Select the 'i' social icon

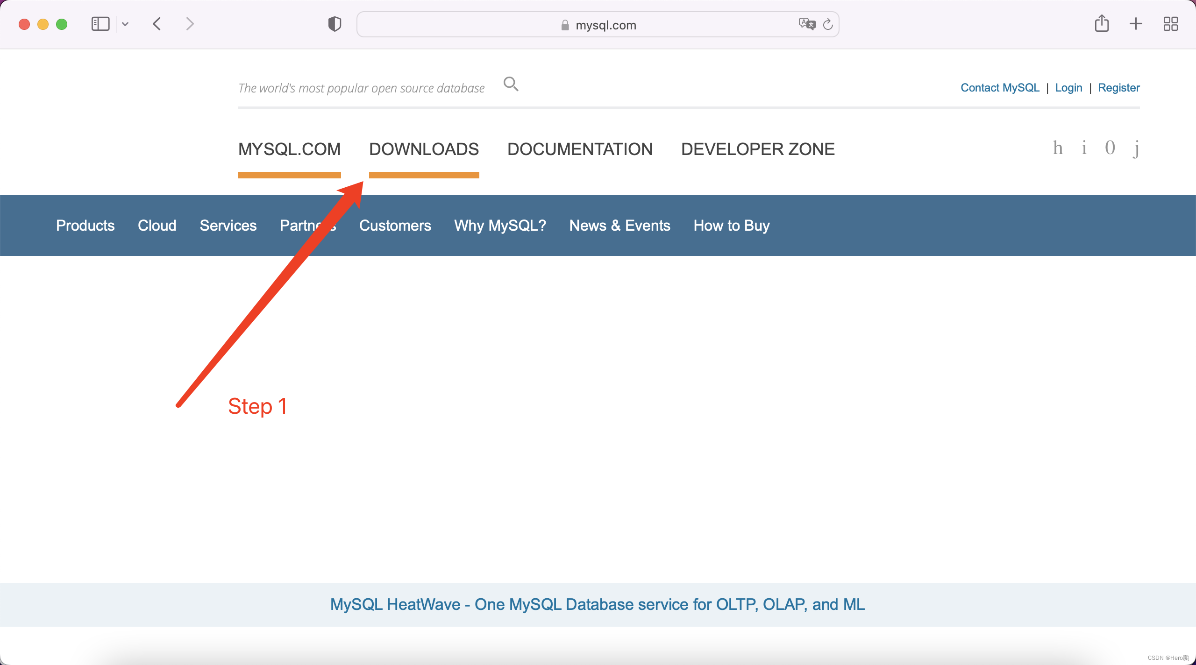(1084, 148)
